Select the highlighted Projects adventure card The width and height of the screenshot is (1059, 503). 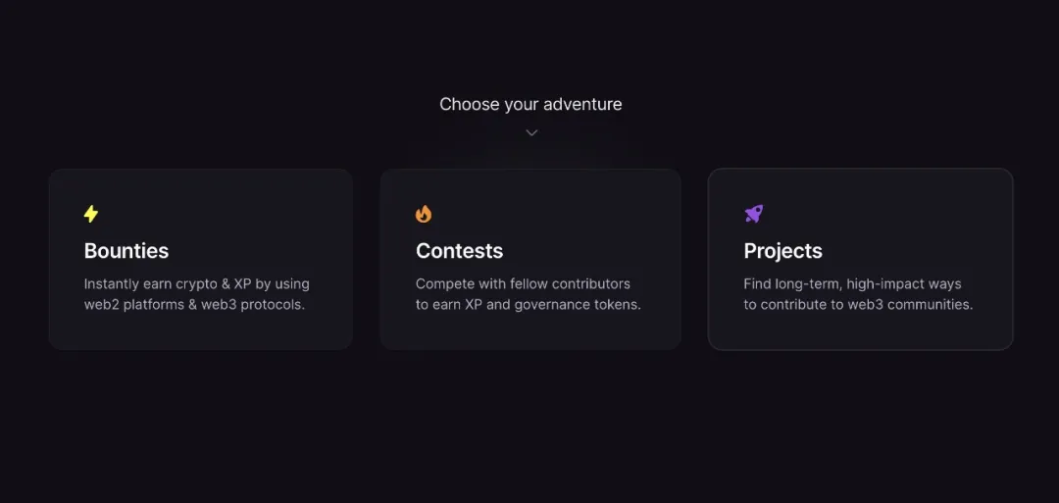pos(860,328)
